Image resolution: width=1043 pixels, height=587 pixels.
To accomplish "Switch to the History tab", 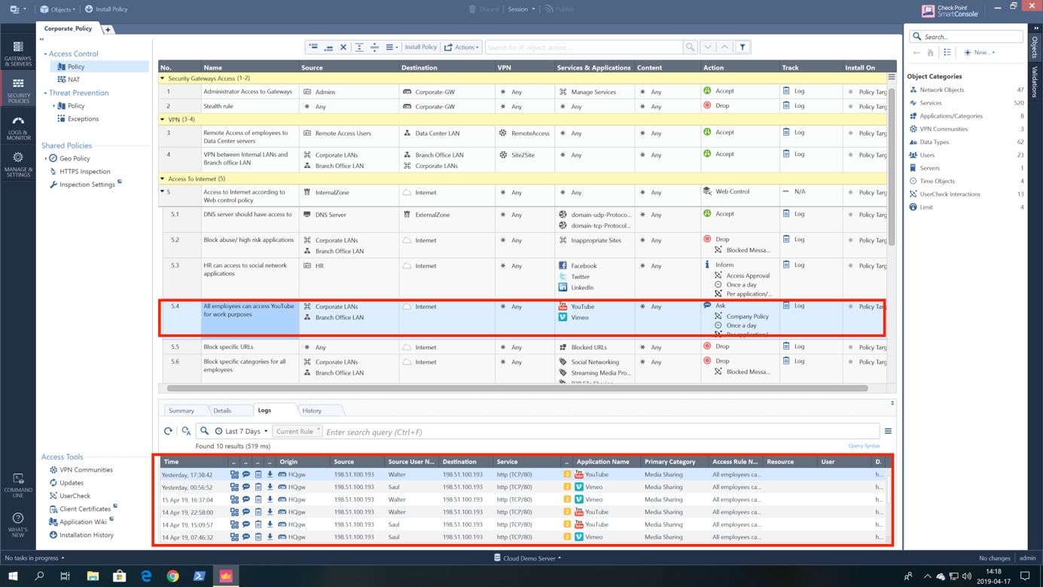I will point(312,411).
